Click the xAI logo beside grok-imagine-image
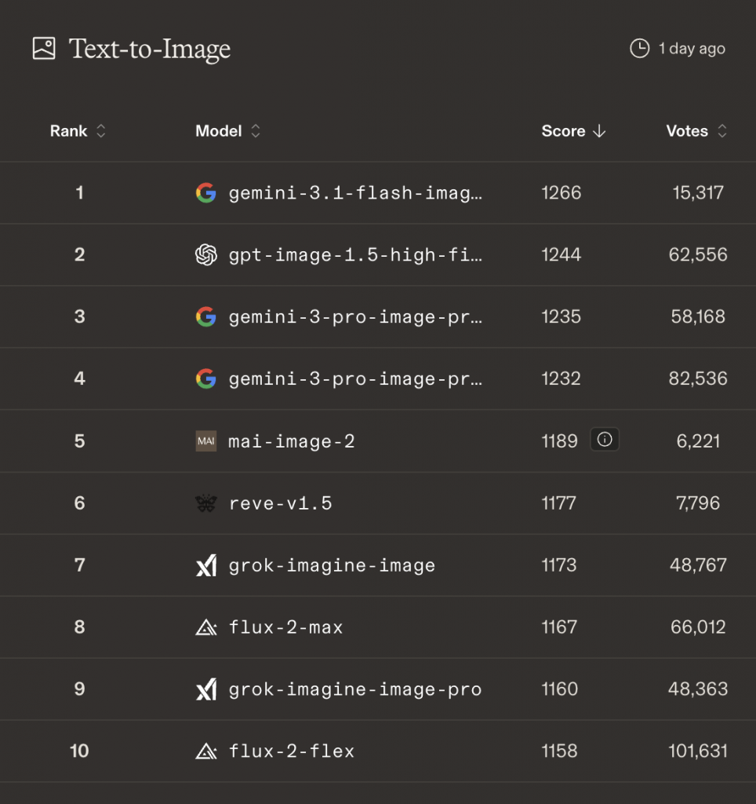756x804 pixels. [x=205, y=565]
